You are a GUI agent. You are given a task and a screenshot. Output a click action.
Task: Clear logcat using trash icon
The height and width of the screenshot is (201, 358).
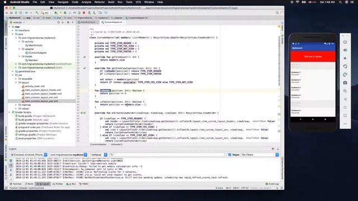coord(11,161)
